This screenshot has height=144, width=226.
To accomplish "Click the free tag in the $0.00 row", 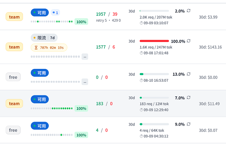I will (13, 77).
